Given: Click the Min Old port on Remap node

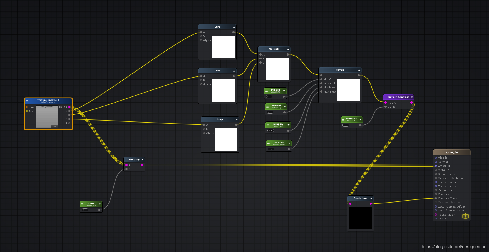Looking at the screenshot, I should tap(321, 79).
